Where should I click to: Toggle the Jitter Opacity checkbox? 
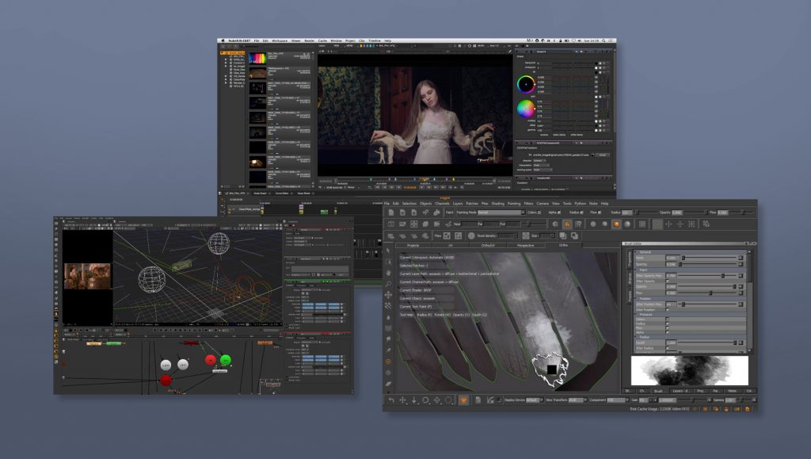[x=668, y=281]
